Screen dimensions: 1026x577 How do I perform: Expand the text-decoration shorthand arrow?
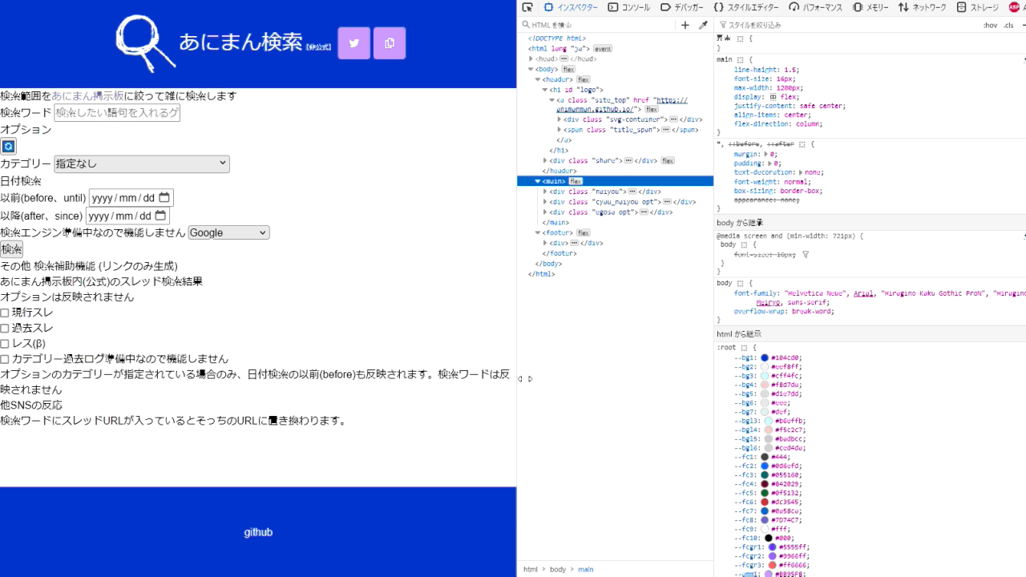(x=802, y=172)
